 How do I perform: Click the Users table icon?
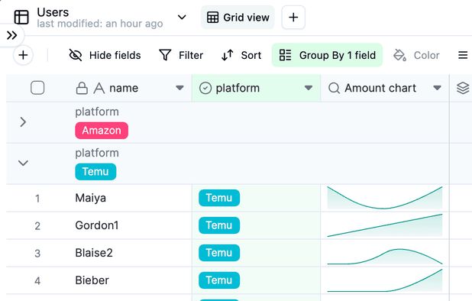[x=21, y=17]
